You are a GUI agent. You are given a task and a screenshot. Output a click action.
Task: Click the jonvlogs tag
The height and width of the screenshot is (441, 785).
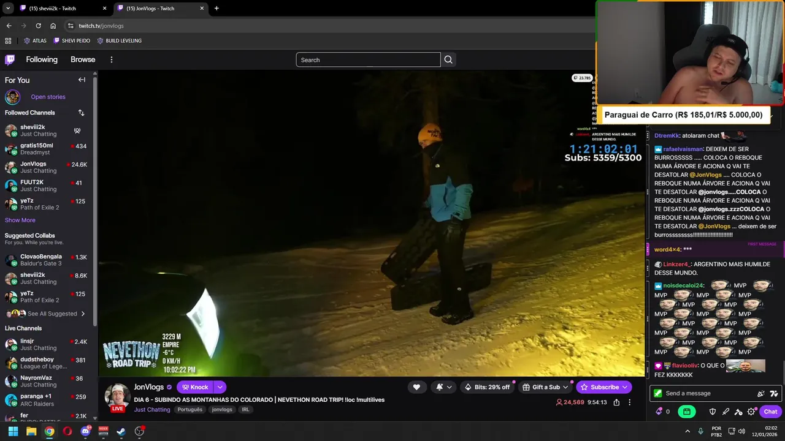click(222, 410)
